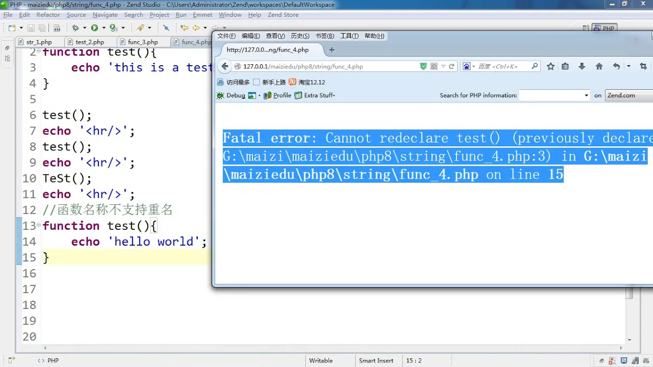
Task: Click the search magnifier icon
Action: (x=535, y=66)
